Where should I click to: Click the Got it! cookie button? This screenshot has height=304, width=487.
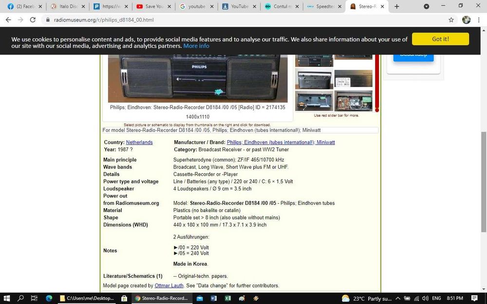tap(440, 39)
